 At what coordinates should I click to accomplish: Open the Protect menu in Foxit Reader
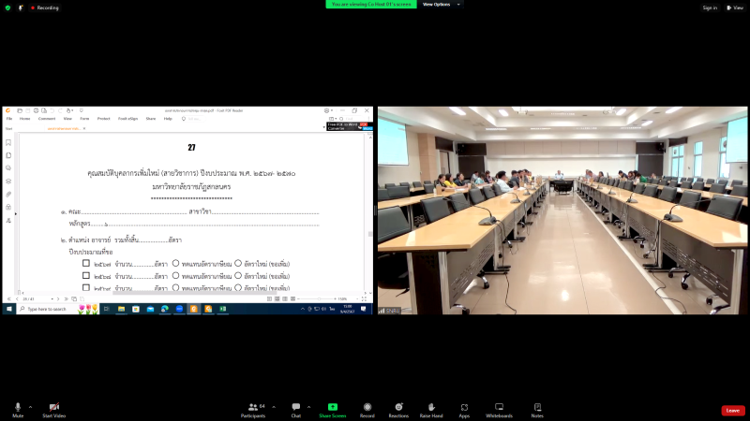(x=103, y=119)
